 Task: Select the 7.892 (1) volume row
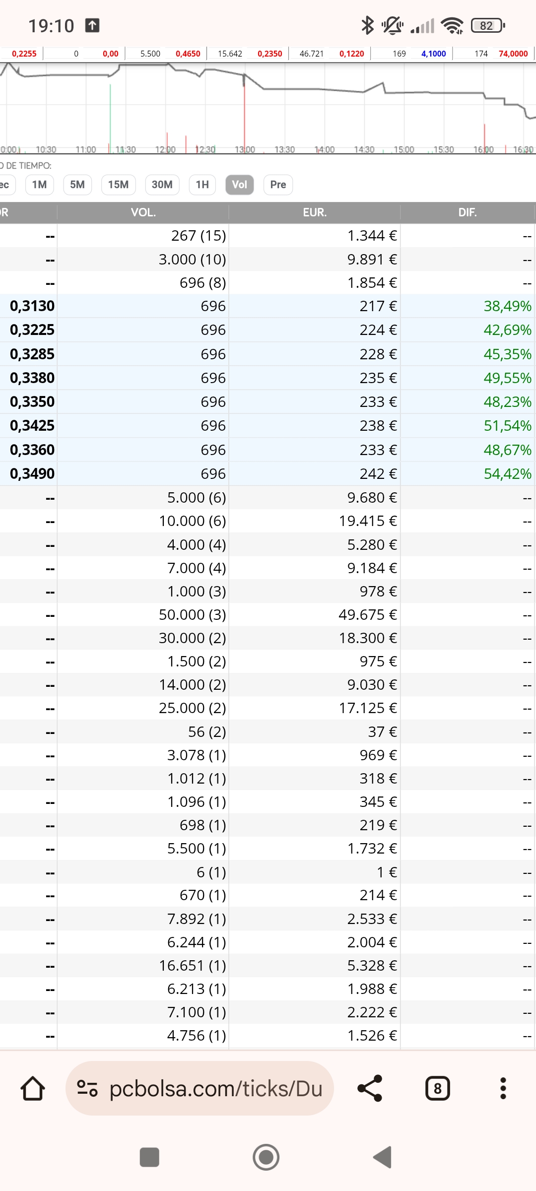(268, 919)
